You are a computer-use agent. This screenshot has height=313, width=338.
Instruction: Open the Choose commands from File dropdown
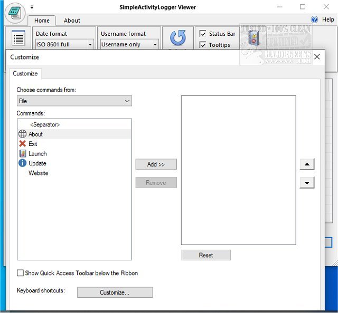click(x=74, y=101)
